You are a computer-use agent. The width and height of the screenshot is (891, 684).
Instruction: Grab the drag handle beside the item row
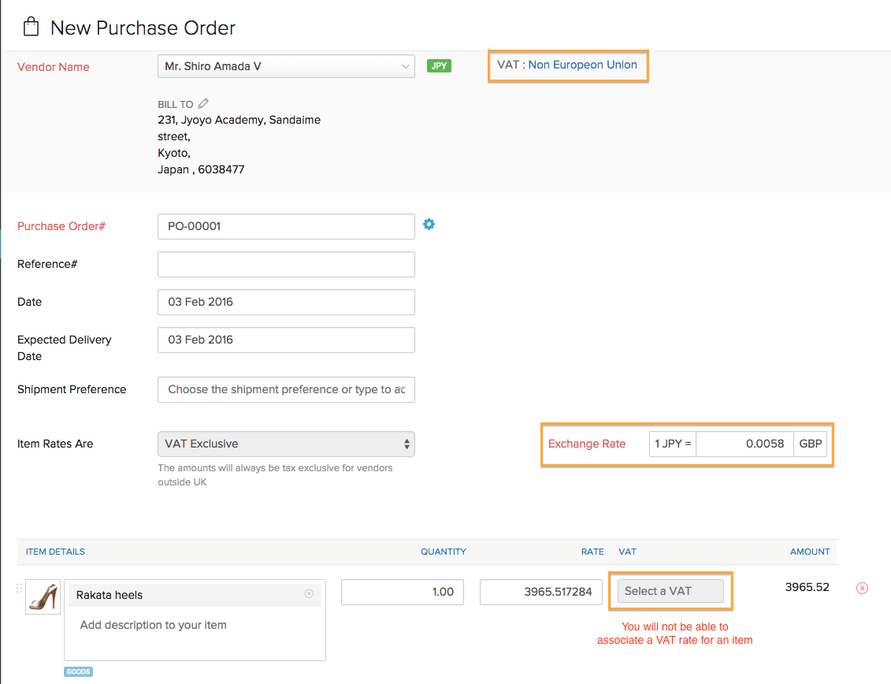point(20,589)
